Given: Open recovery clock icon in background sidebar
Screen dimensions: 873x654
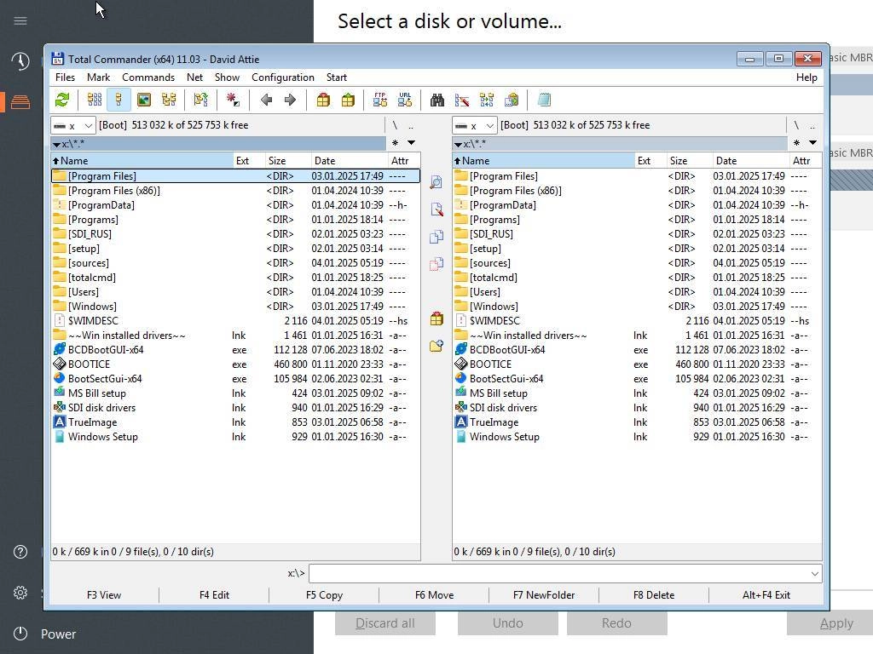Looking at the screenshot, I should 20,60.
